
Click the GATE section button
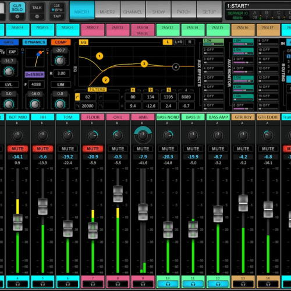9,42
